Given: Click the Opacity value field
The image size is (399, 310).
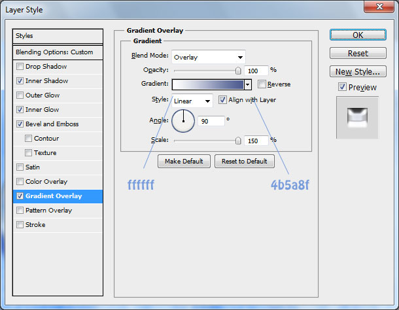Looking at the screenshot, I should (256, 71).
